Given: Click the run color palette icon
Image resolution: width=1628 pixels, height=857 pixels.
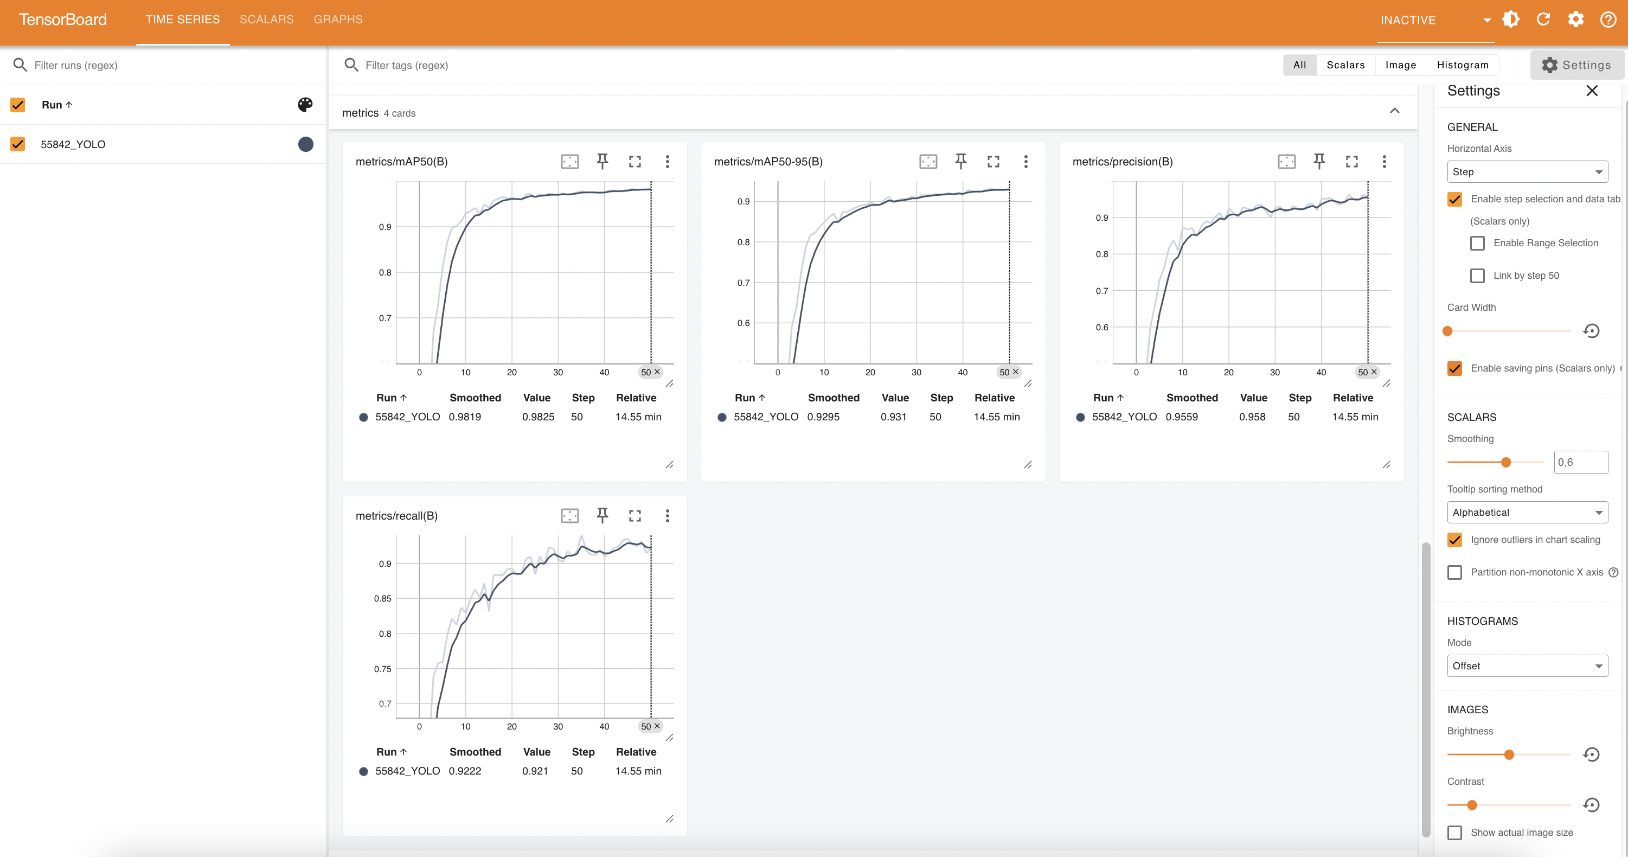Looking at the screenshot, I should [305, 104].
